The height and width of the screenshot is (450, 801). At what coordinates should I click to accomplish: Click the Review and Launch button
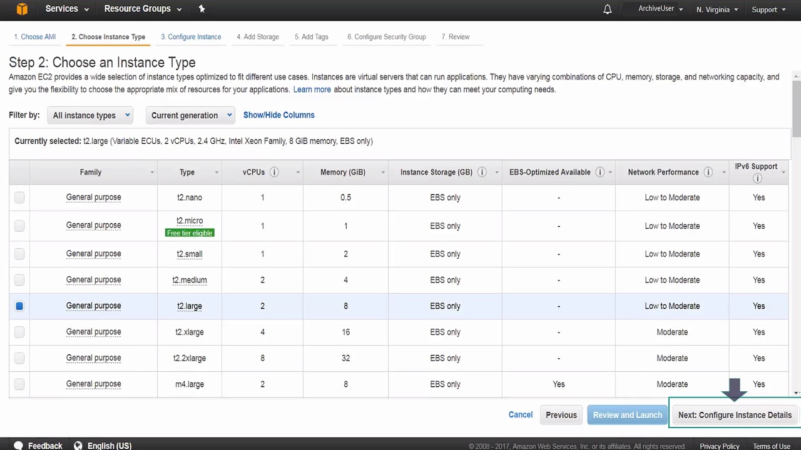tap(628, 415)
